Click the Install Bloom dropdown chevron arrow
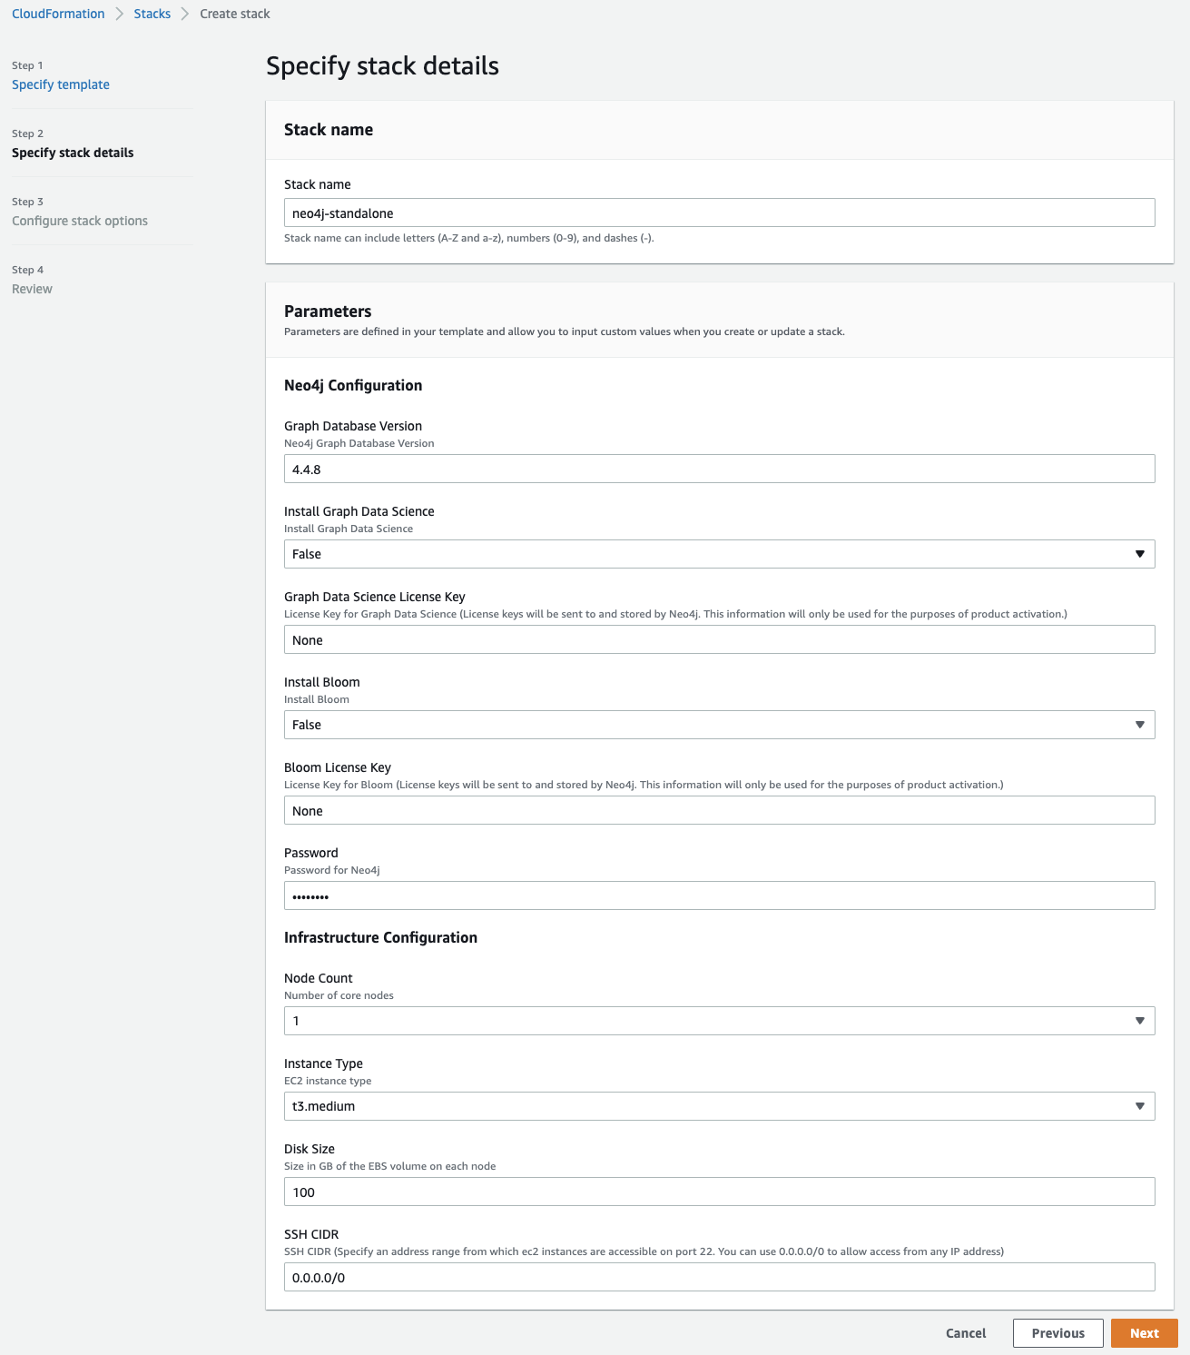The width and height of the screenshot is (1190, 1355). (x=1141, y=725)
